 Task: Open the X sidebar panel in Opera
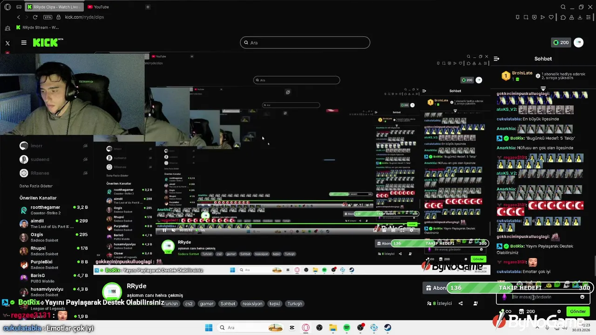[x=7, y=43]
